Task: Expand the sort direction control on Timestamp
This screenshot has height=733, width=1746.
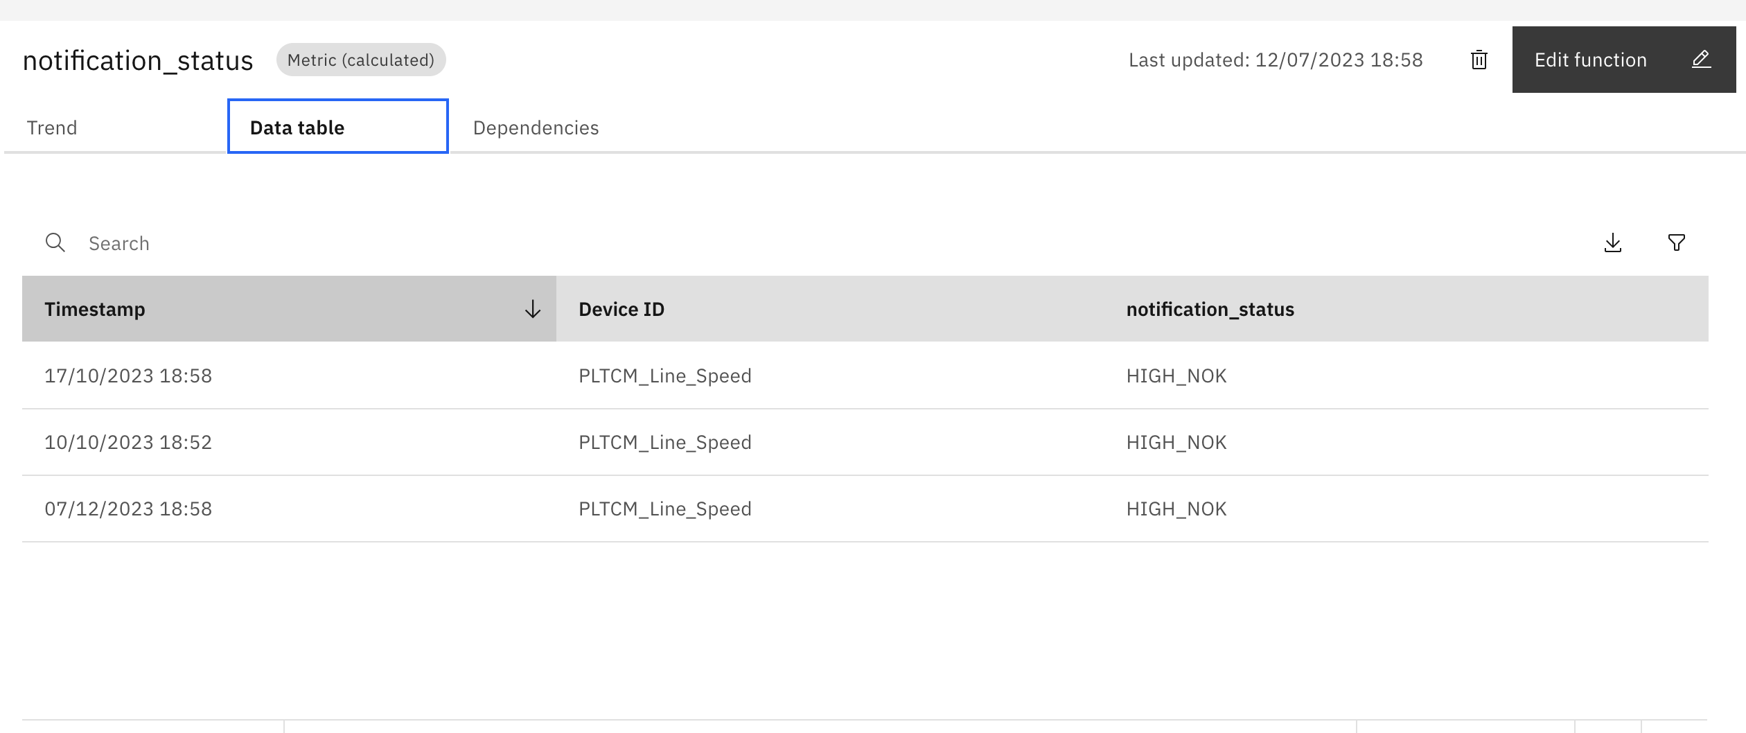Action: [x=532, y=309]
